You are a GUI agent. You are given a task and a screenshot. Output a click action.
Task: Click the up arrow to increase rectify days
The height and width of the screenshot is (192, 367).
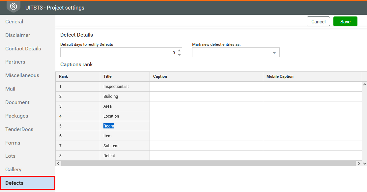179,50
